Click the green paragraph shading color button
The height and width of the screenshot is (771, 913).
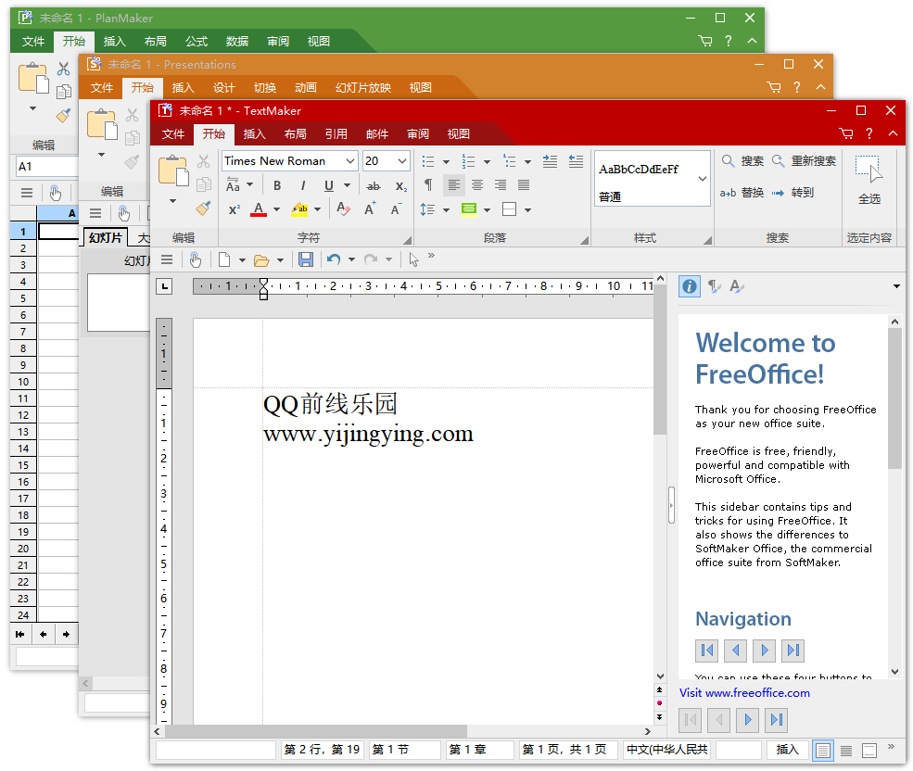click(x=469, y=209)
